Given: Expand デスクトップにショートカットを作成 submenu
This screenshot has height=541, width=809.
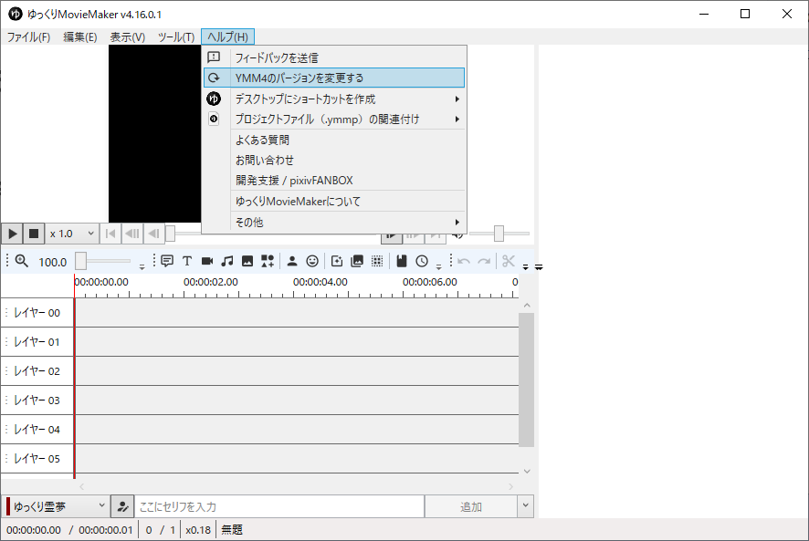Looking at the screenshot, I should click(334, 99).
